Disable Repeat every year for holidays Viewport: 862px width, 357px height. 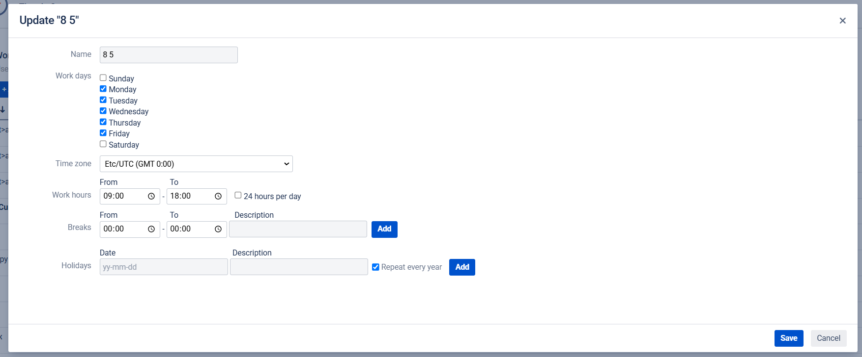pos(375,267)
